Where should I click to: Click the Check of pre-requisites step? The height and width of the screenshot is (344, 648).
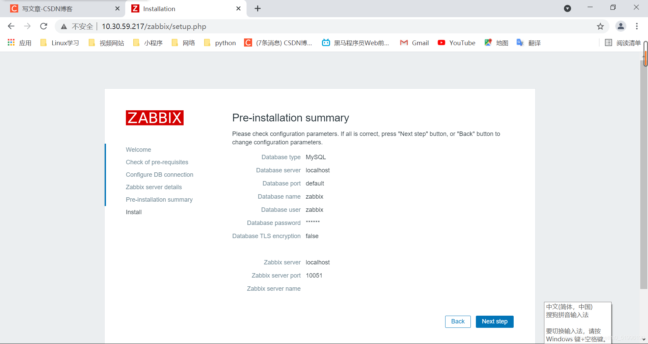coord(157,162)
